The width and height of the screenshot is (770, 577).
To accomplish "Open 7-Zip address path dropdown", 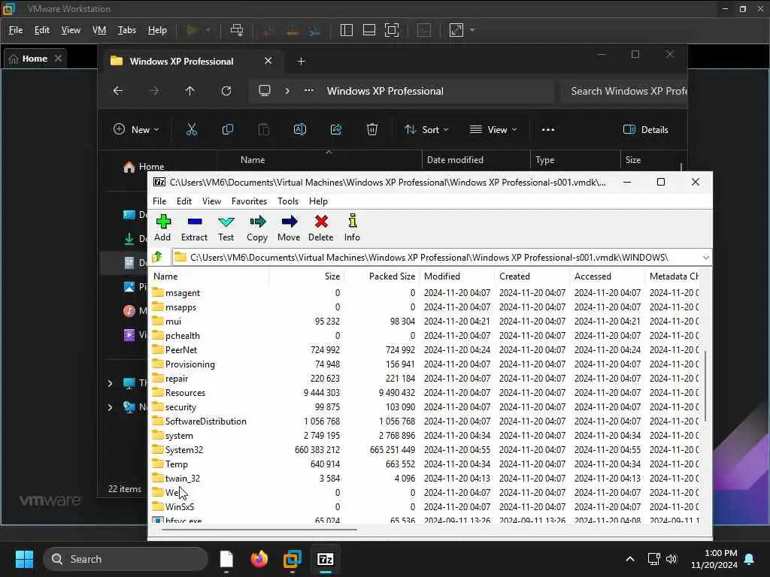I will click(705, 257).
